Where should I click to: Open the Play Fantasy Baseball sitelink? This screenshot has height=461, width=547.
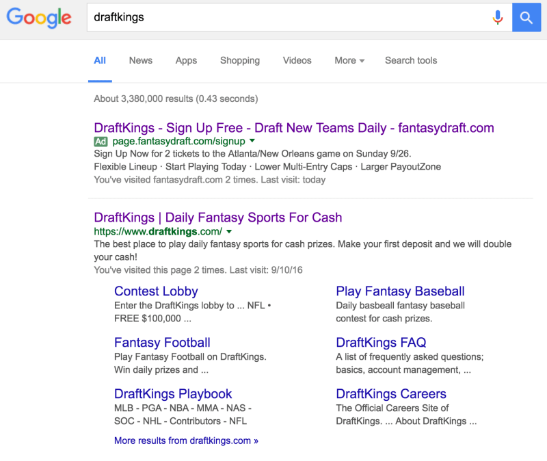pos(400,291)
